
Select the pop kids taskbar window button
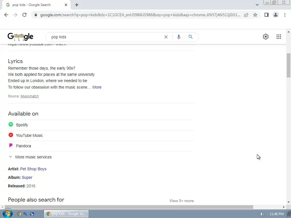pyautogui.click(x=66, y=214)
